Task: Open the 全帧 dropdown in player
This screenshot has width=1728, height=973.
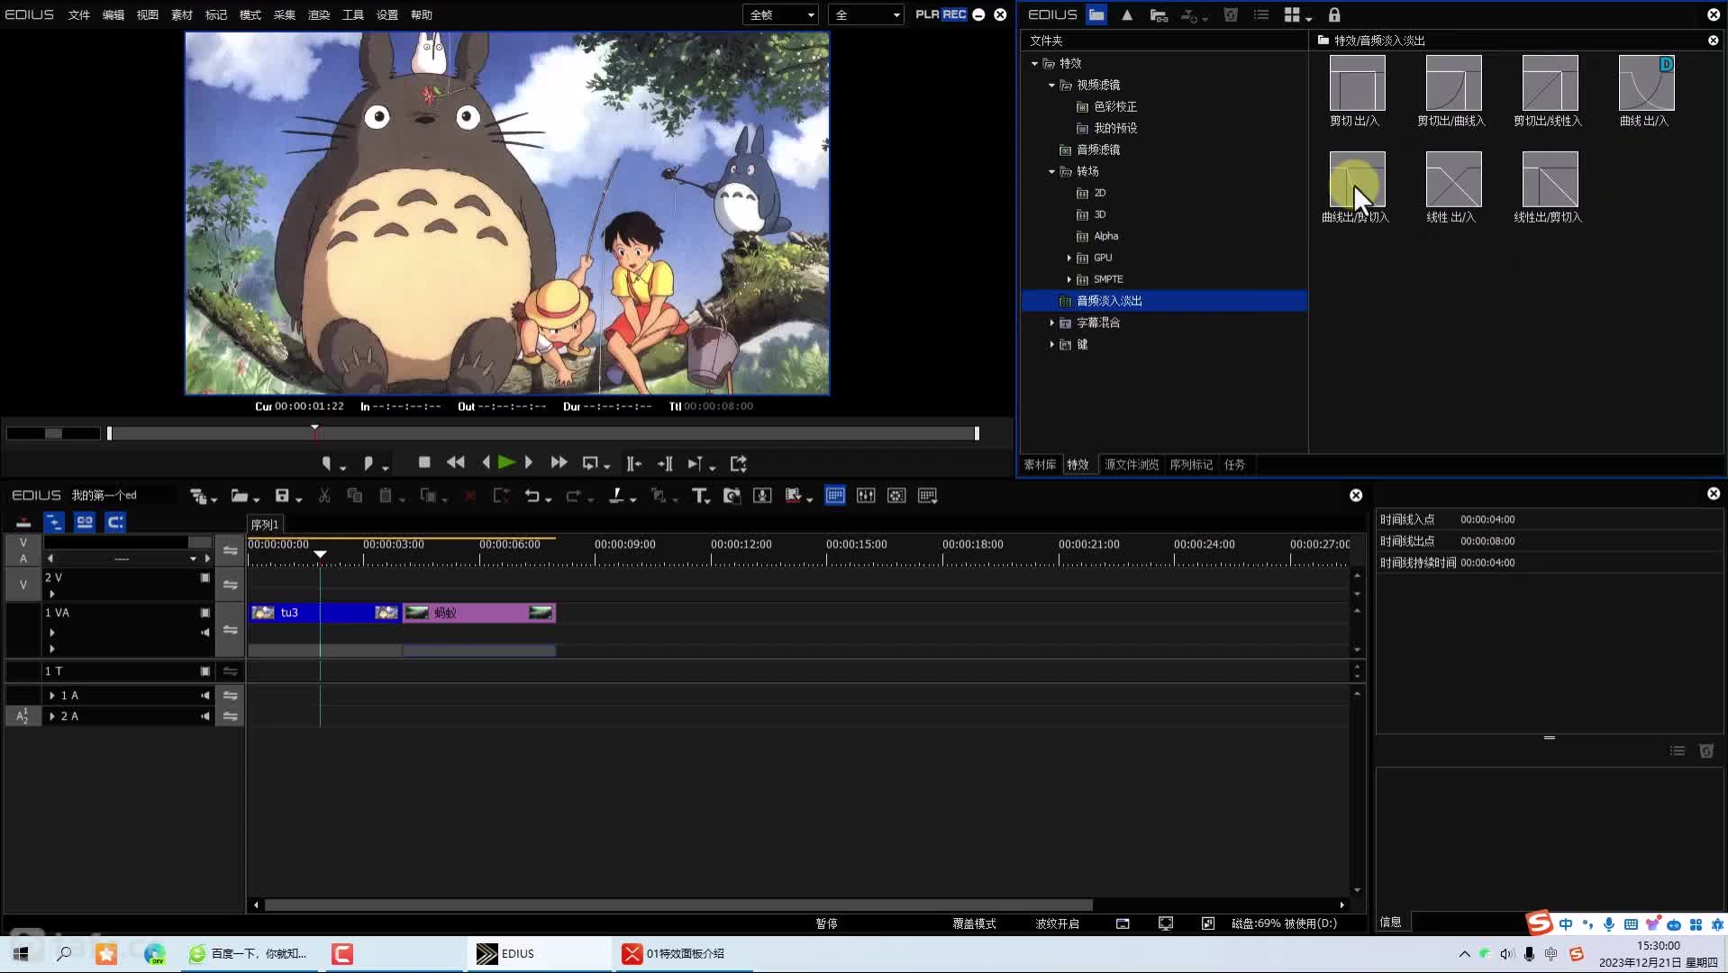Action: [x=780, y=14]
